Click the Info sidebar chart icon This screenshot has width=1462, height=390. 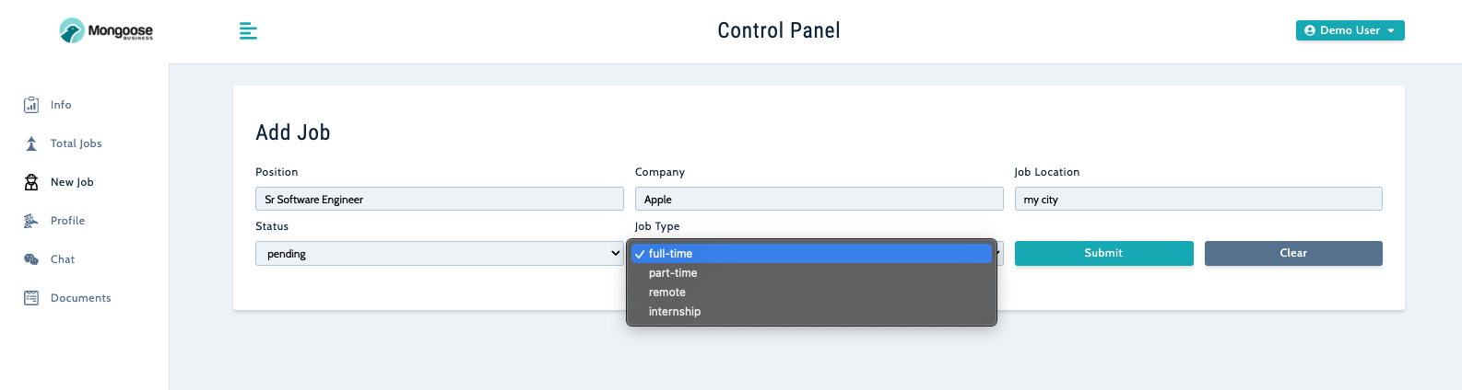coord(31,105)
